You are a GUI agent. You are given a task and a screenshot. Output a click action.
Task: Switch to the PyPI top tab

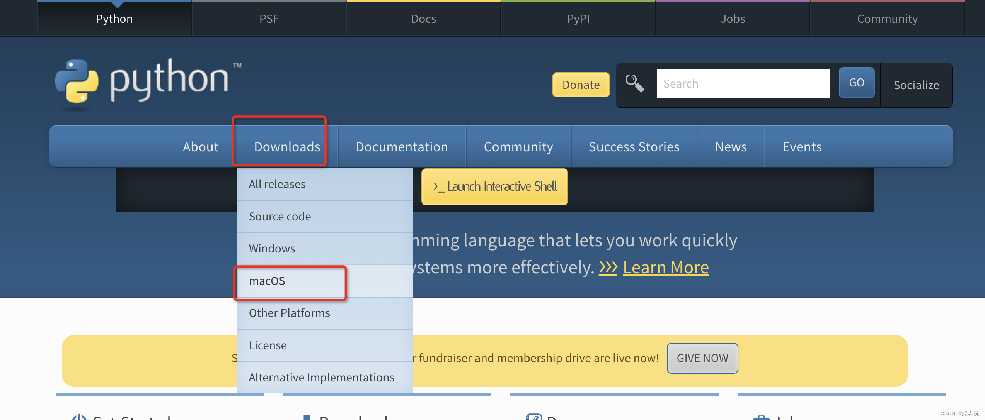(578, 19)
